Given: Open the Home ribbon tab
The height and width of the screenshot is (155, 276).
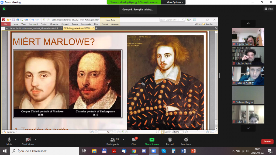Looking at the screenshot, I should pyautogui.click(x=15, y=24).
